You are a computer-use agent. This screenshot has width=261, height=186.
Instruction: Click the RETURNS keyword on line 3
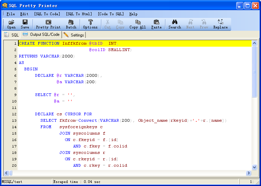tap(28, 56)
